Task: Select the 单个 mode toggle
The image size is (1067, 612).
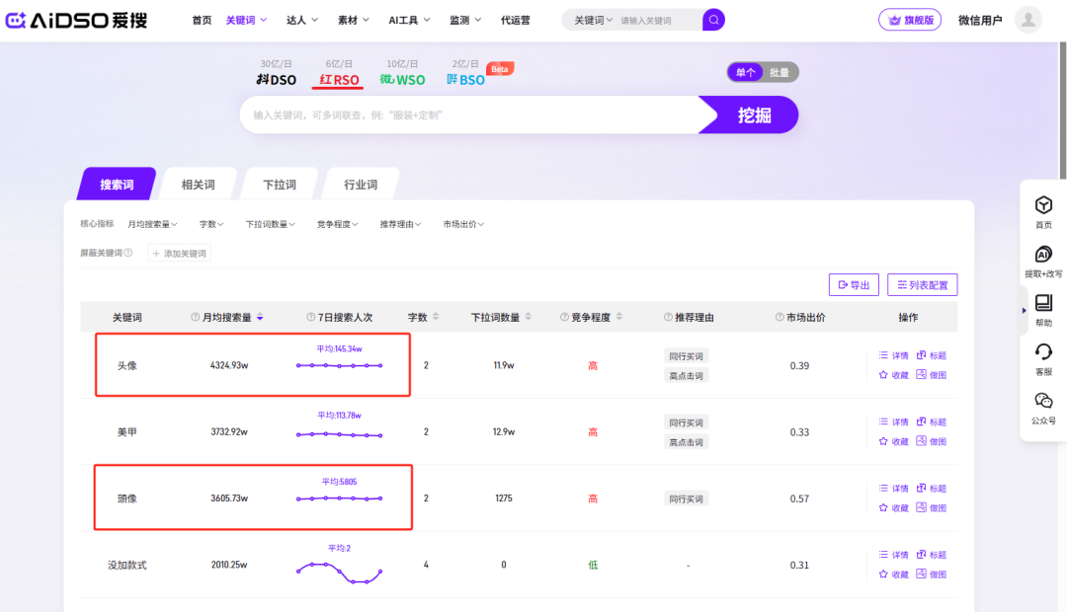Action: (746, 72)
